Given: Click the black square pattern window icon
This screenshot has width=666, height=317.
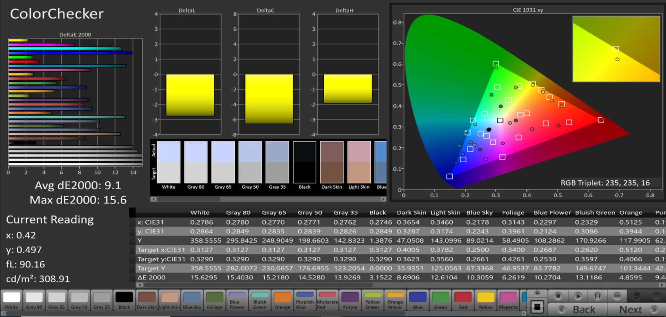Looking at the screenshot, I should point(537,307).
